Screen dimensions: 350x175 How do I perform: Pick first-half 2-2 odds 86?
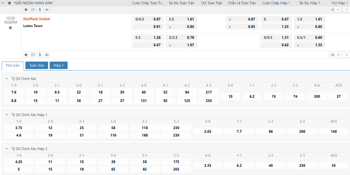tap(271, 132)
